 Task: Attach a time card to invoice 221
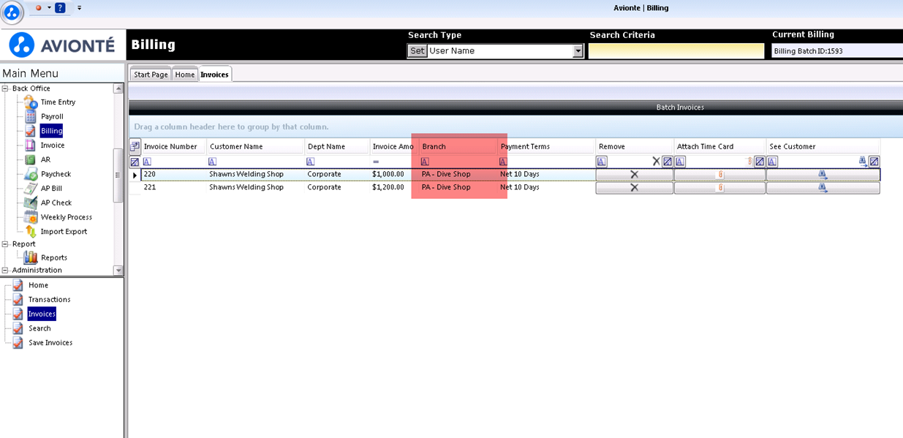click(719, 188)
